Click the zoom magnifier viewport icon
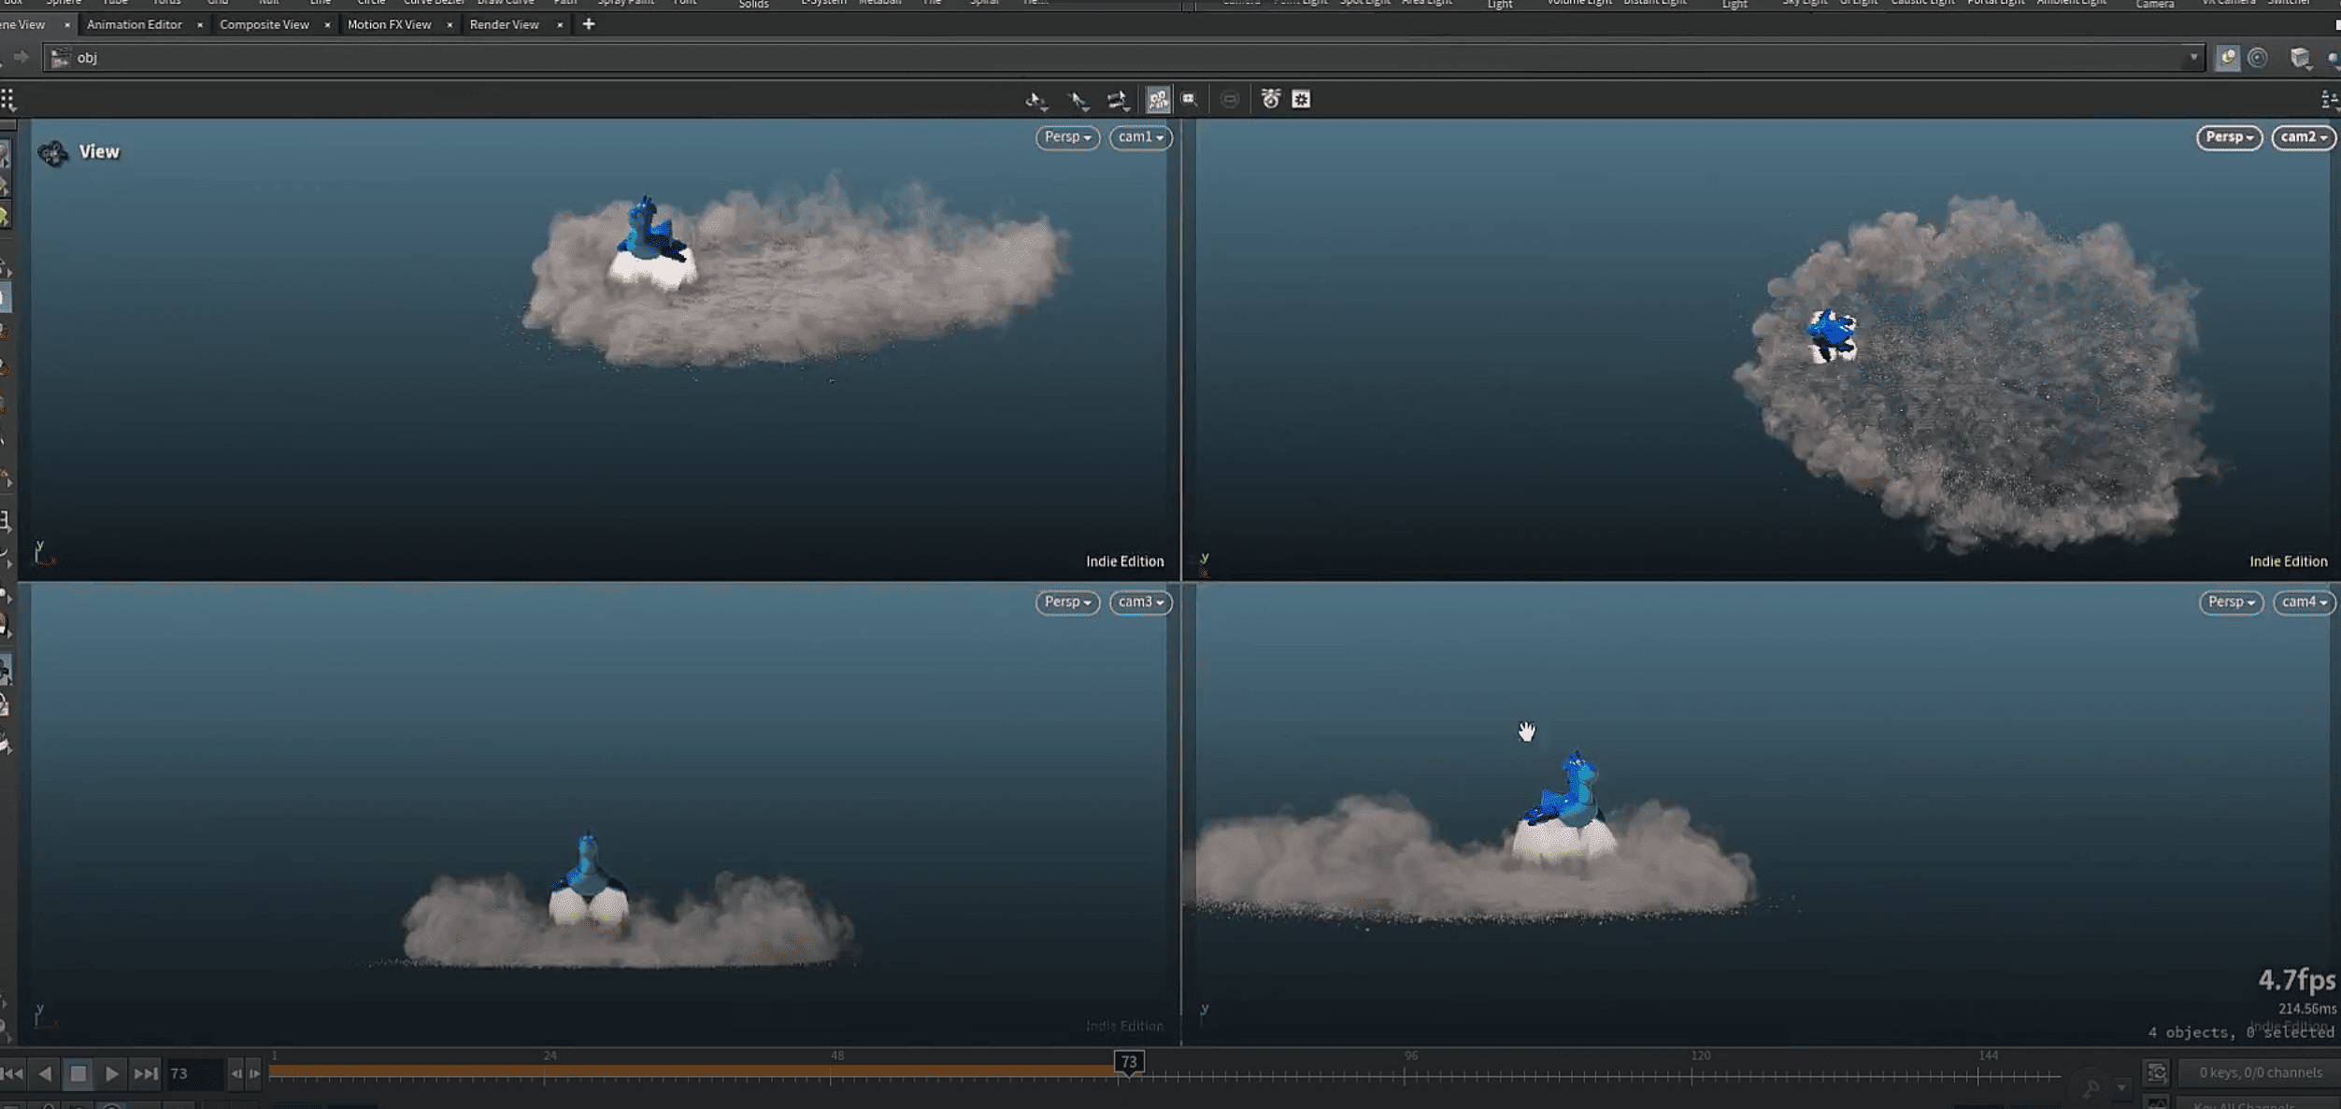This screenshot has height=1109, width=2341. (x=1190, y=99)
